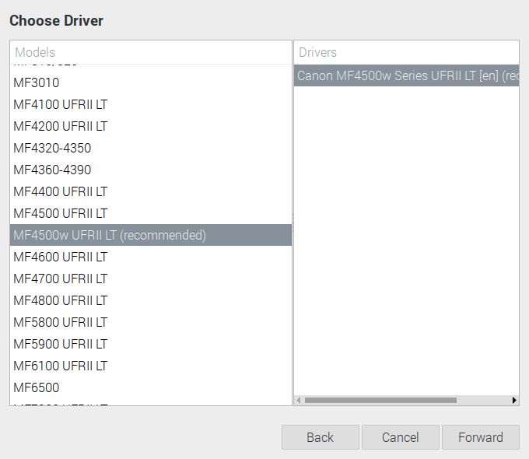This screenshot has height=459, width=529.
Task: Select Canon MF4500w Series UFRII driver
Action: coord(407,76)
